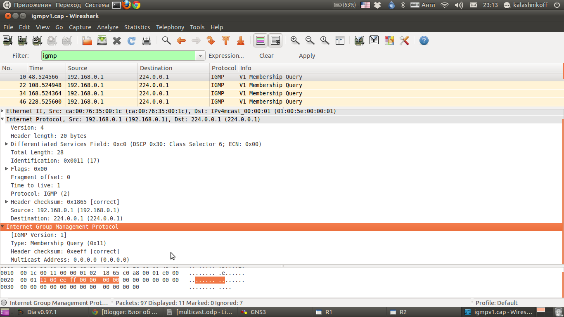Open the Statistics menu

tap(137, 27)
